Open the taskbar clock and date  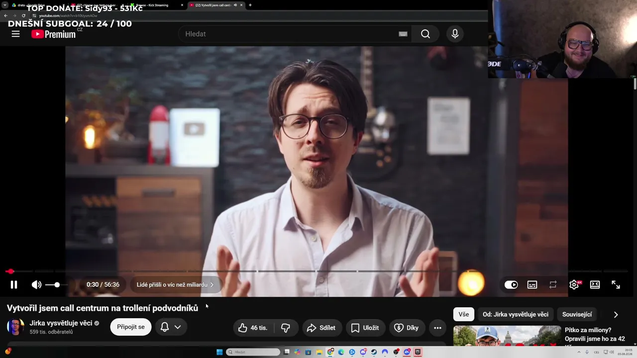pyautogui.click(x=625, y=352)
